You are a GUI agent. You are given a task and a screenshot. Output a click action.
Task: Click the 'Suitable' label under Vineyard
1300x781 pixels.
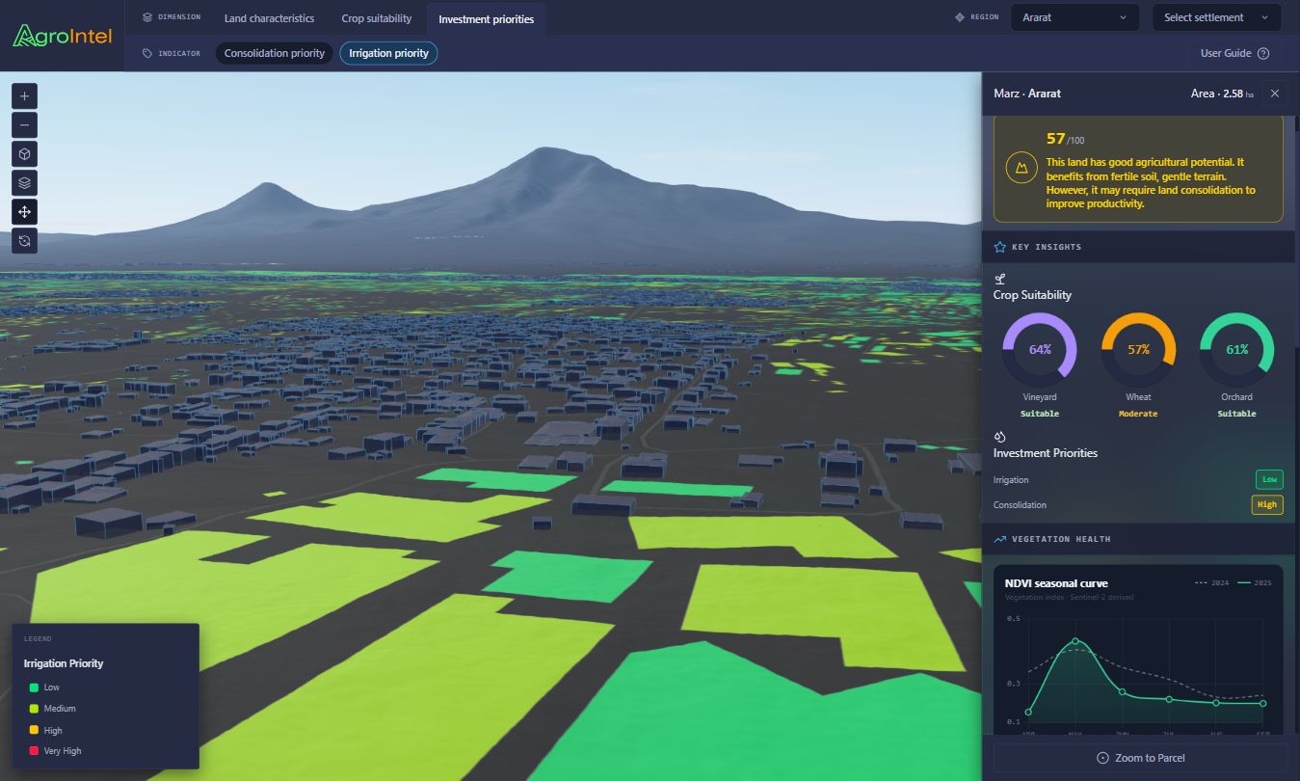pos(1040,414)
